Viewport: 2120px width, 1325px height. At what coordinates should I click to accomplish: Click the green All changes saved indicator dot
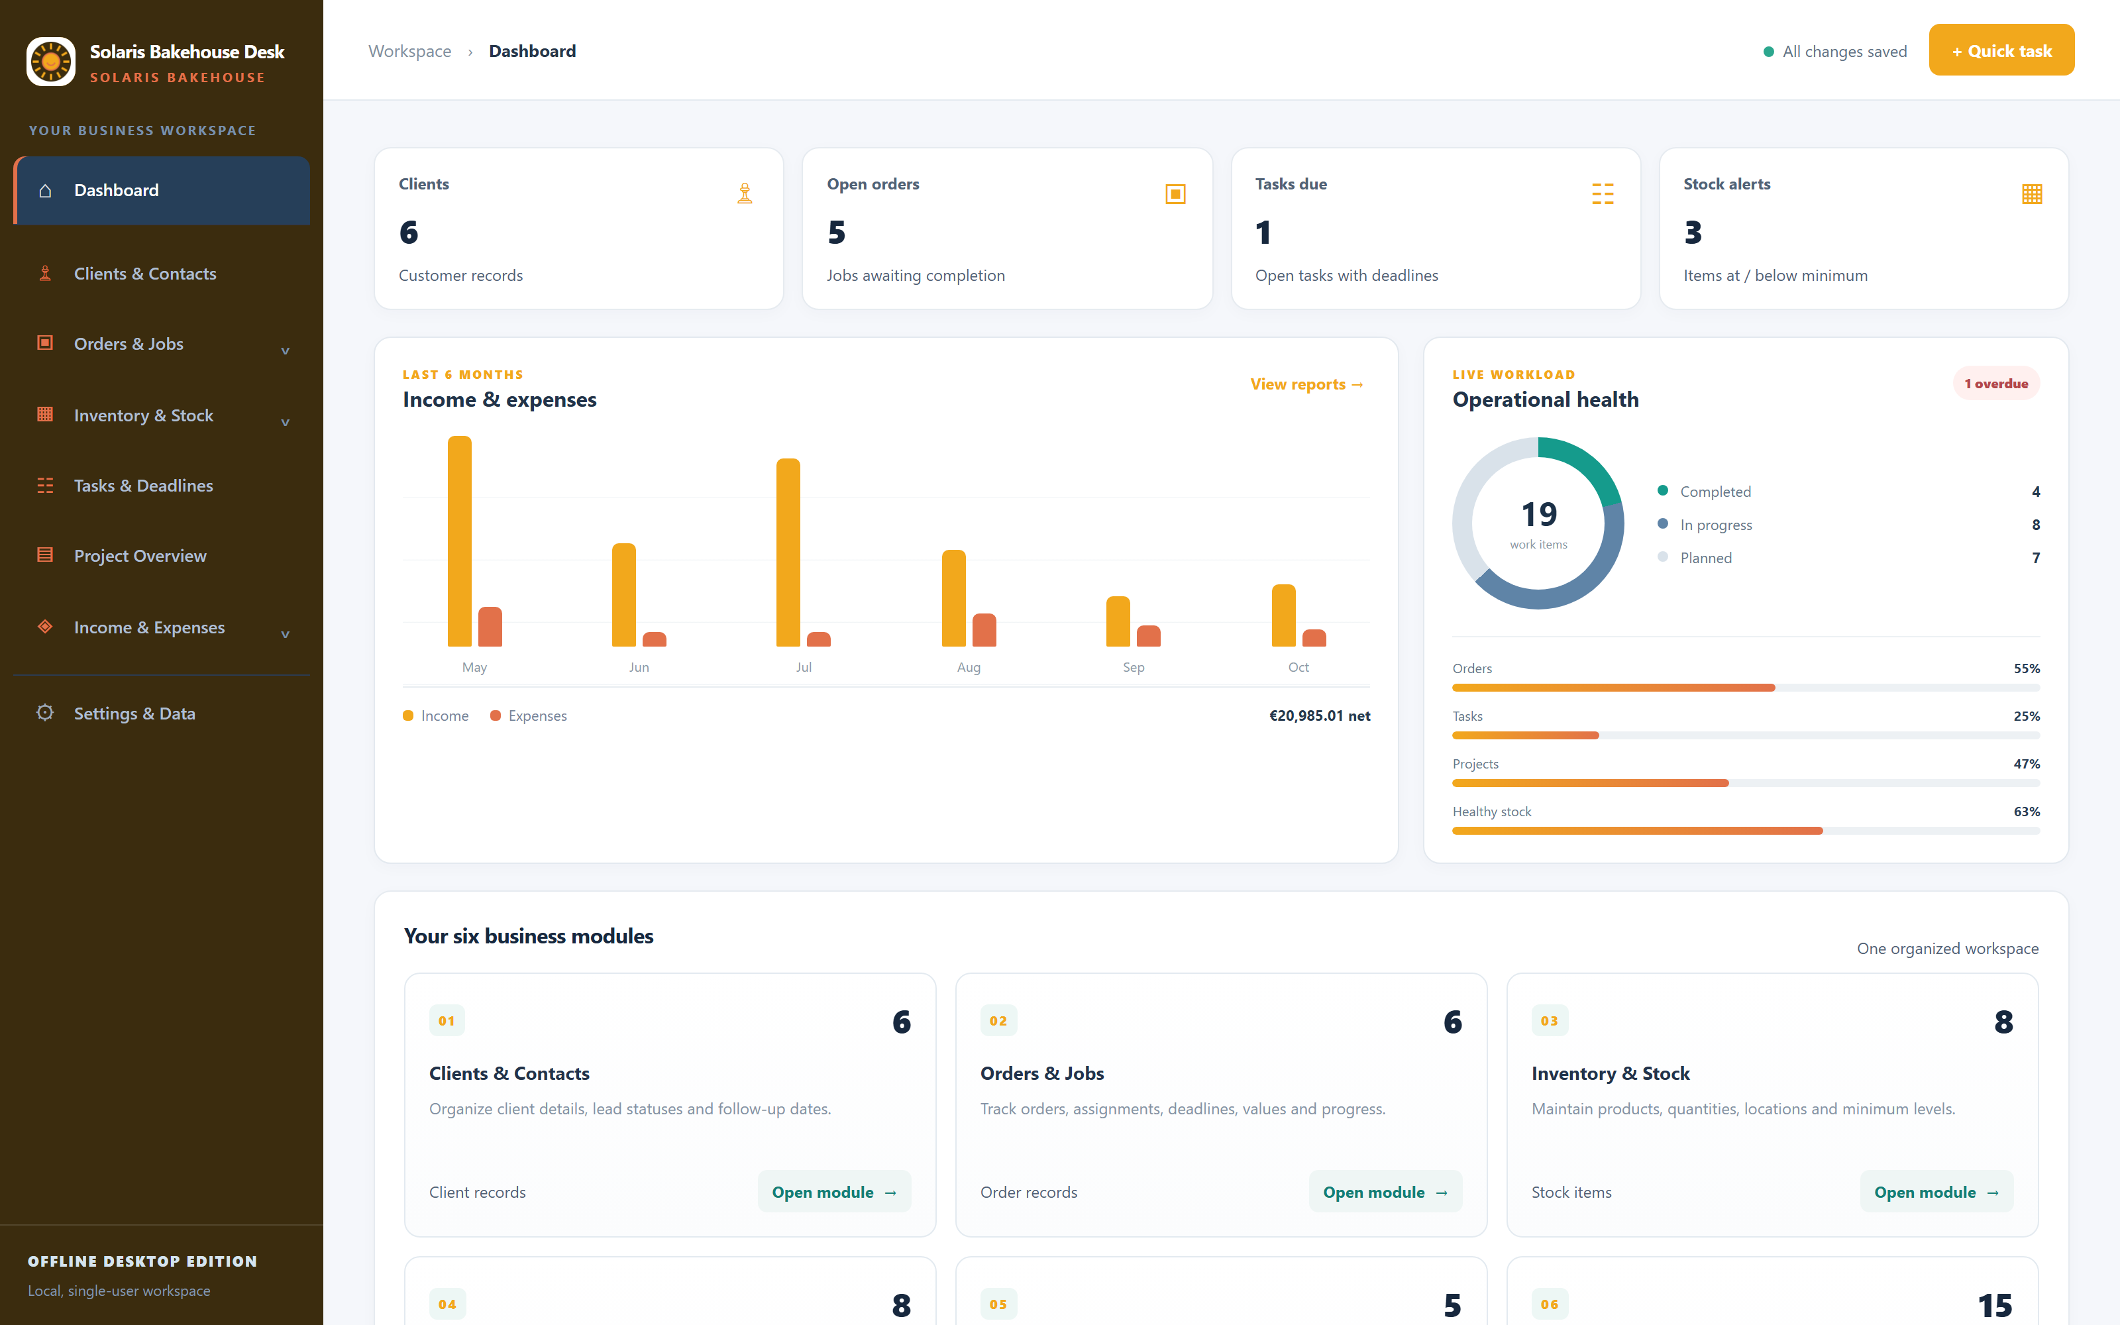(1769, 52)
